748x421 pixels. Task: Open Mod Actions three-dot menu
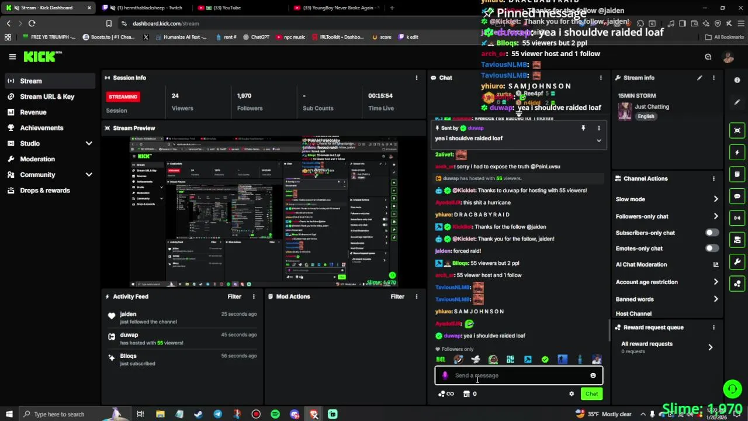[x=417, y=296]
